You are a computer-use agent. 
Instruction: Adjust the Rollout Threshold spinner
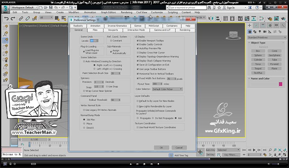[120, 100]
